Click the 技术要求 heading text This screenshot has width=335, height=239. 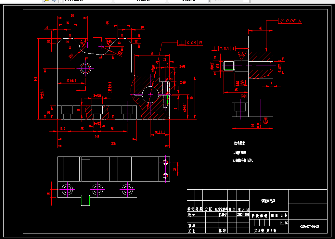239,143
